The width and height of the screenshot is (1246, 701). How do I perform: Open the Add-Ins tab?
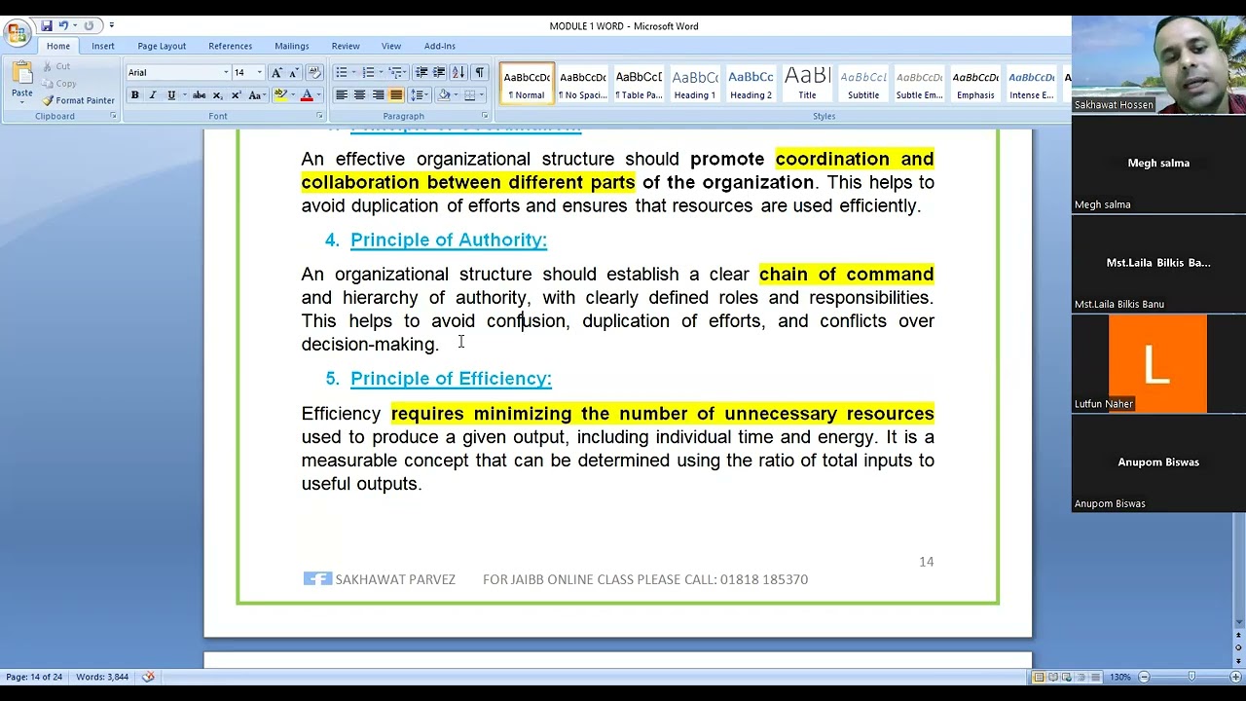[440, 46]
